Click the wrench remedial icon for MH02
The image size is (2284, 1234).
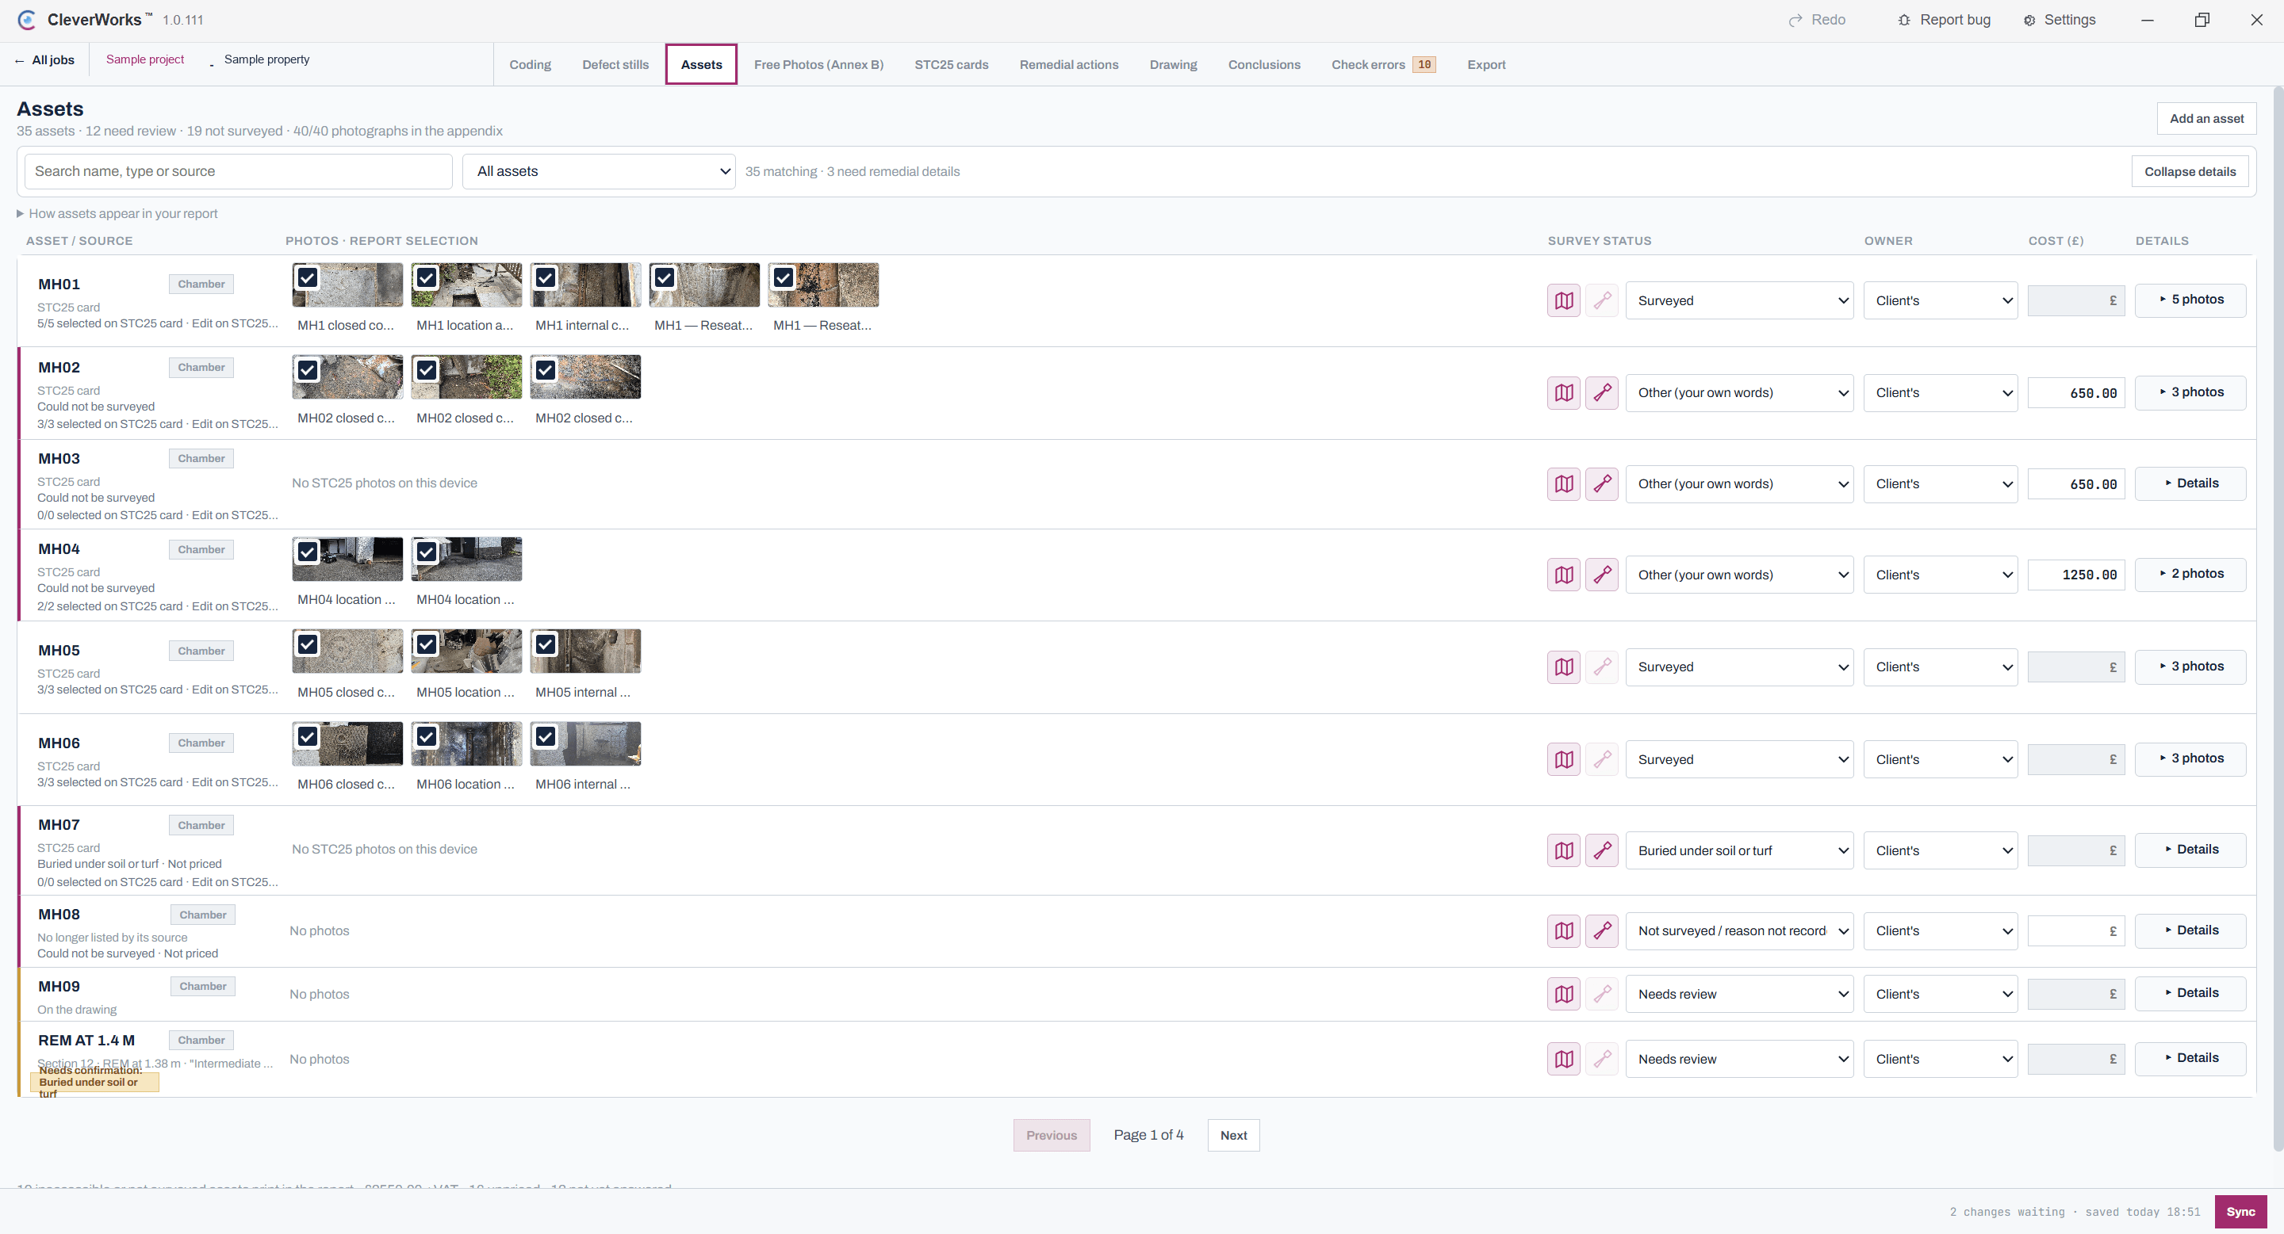point(1602,392)
